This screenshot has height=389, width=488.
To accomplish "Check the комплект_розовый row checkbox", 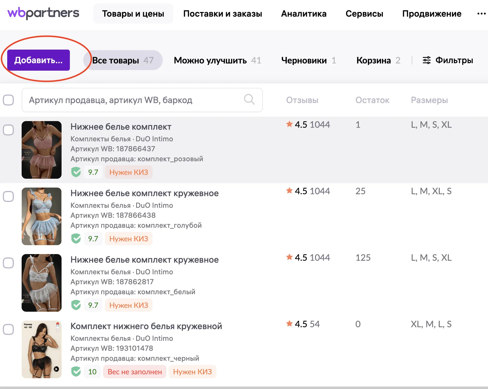I will point(9,129).
